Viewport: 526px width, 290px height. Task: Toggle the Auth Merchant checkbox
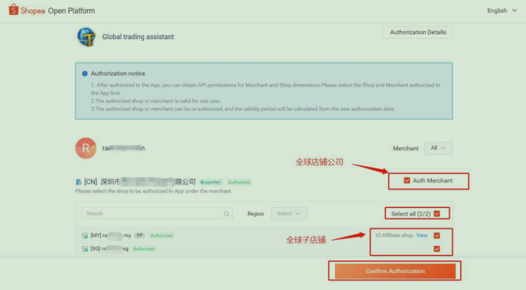click(x=407, y=181)
